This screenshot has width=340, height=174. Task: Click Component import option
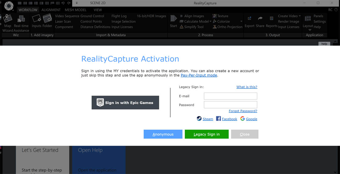click(x=64, y=27)
